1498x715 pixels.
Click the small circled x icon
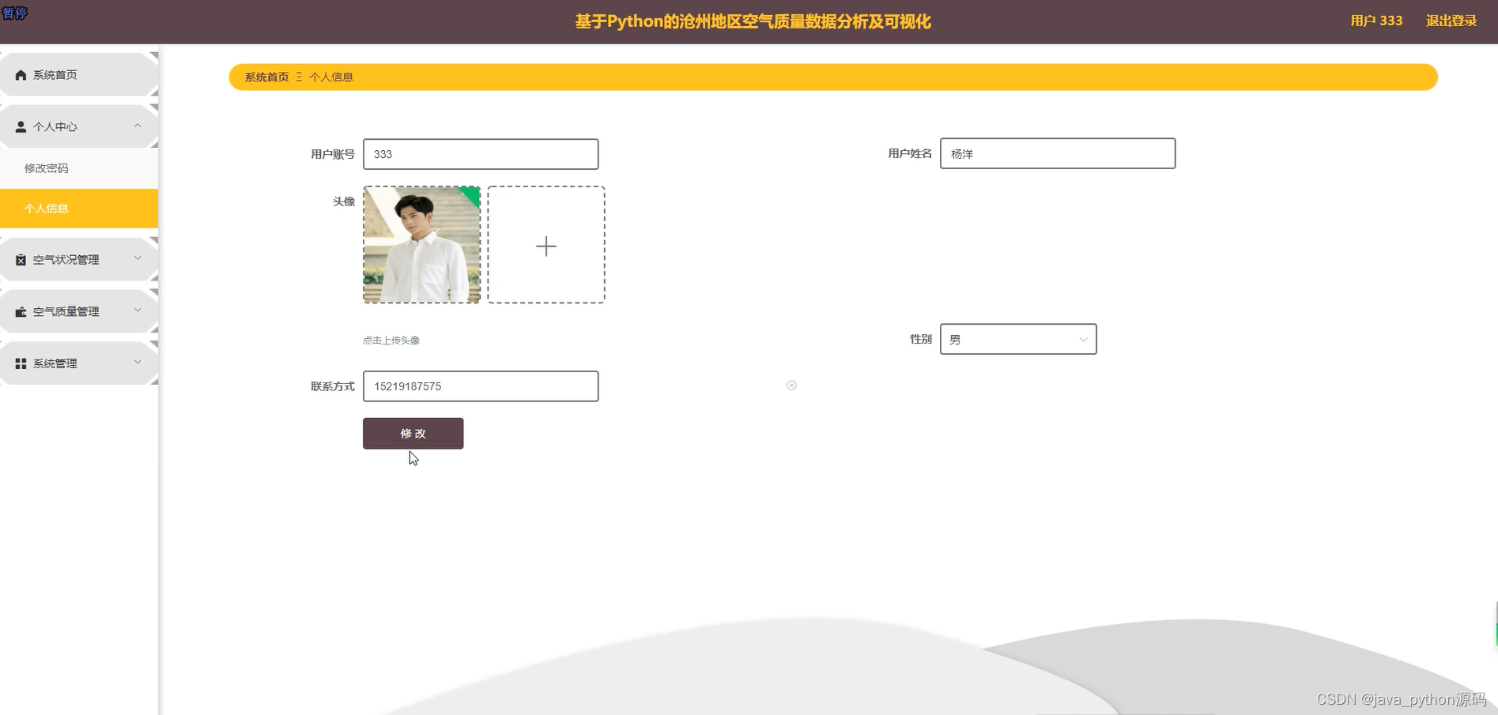pyautogui.click(x=791, y=386)
